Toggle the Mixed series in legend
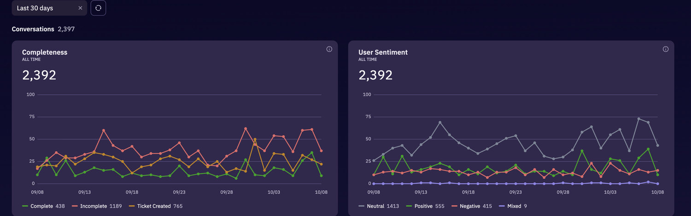Viewport: 691px width, 216px height. pos(514,206)
